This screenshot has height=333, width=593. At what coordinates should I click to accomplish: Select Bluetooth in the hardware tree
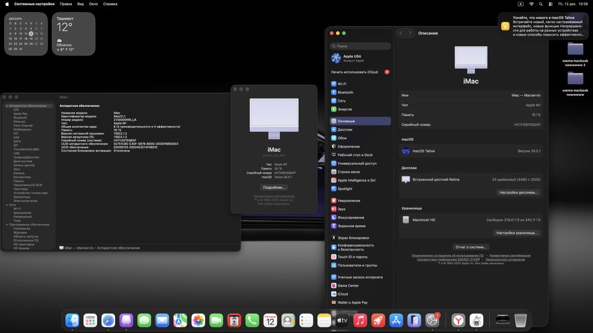[x=20, y=118]
